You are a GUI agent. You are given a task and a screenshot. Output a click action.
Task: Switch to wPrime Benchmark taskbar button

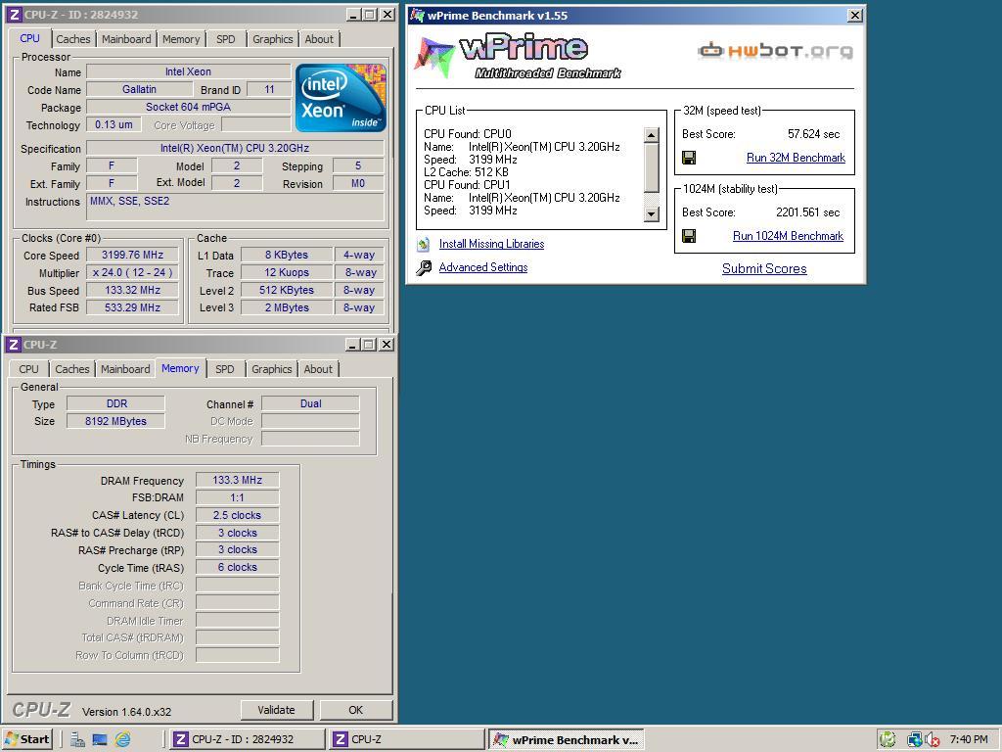pyautogui.click(x=567, y=739)
